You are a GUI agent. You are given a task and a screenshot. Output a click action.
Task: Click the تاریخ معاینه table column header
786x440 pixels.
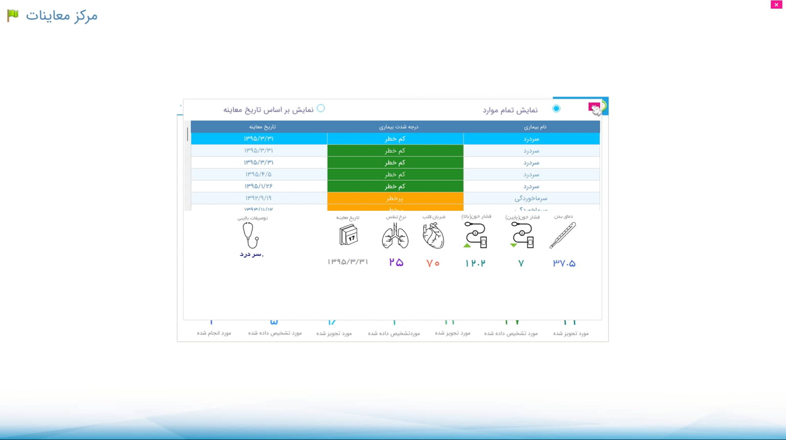(259, 127)
